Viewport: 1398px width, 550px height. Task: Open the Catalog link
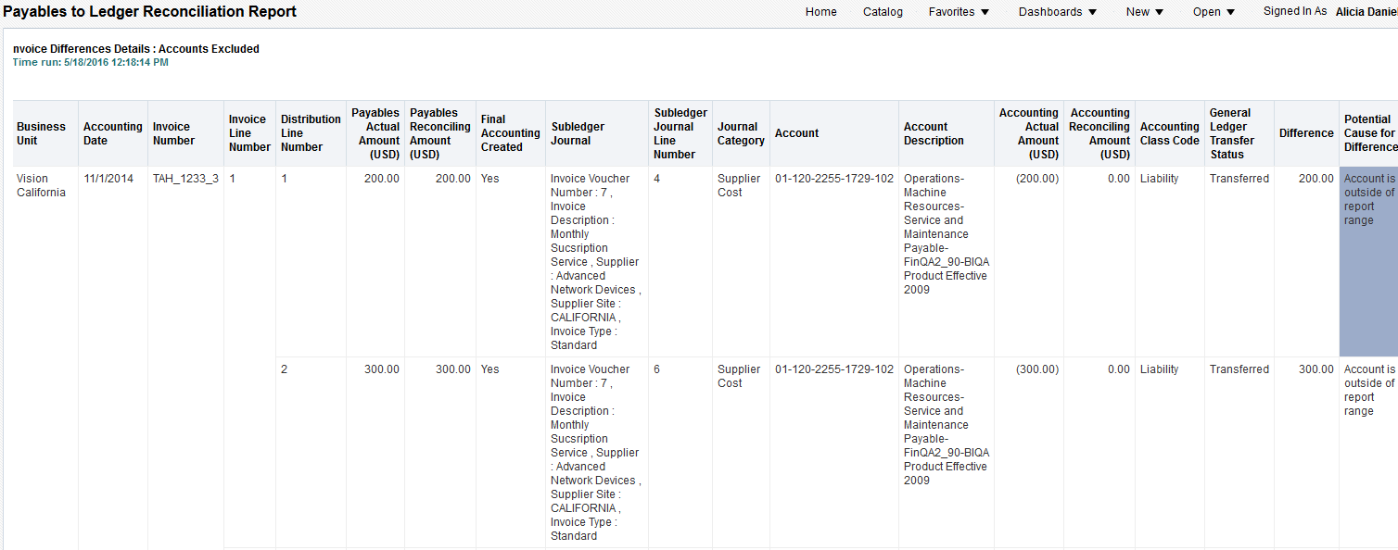883,12
